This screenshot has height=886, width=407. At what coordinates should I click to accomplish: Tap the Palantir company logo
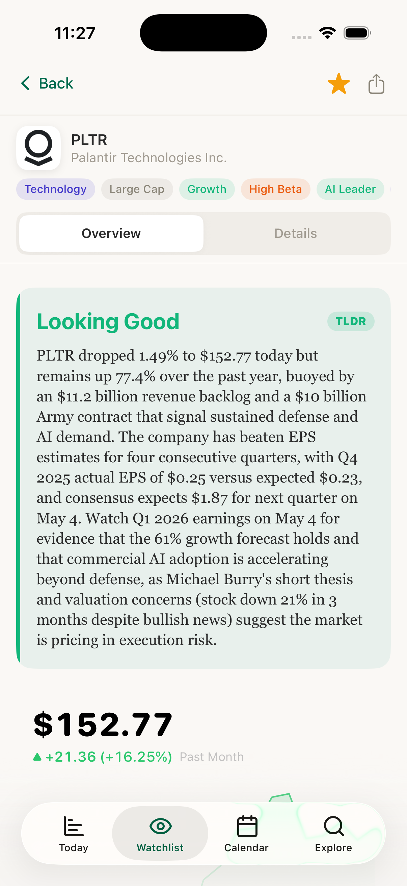click(x=38, y=148)
